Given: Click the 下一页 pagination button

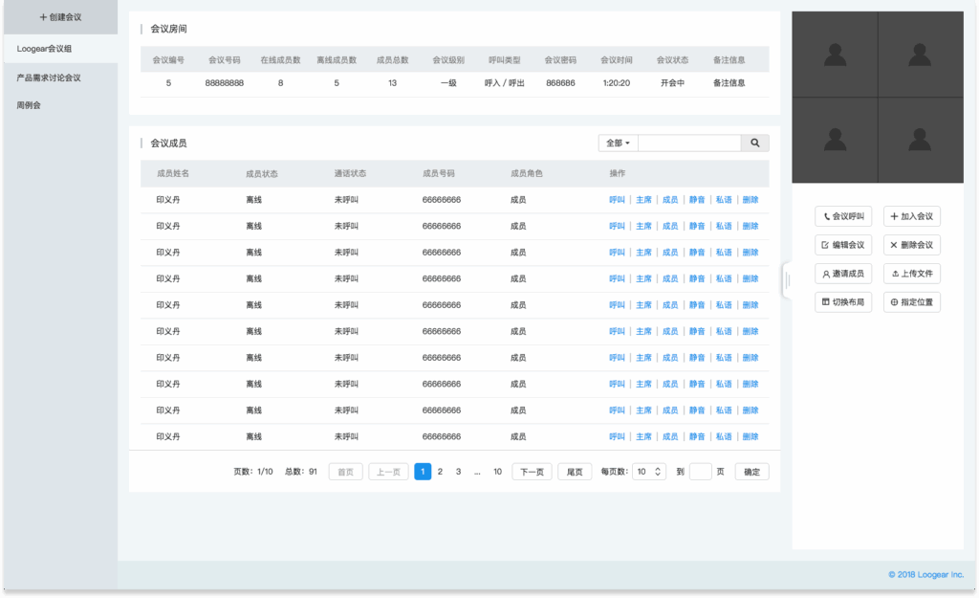Looking at the screenshot, I should tap(532, 472).
